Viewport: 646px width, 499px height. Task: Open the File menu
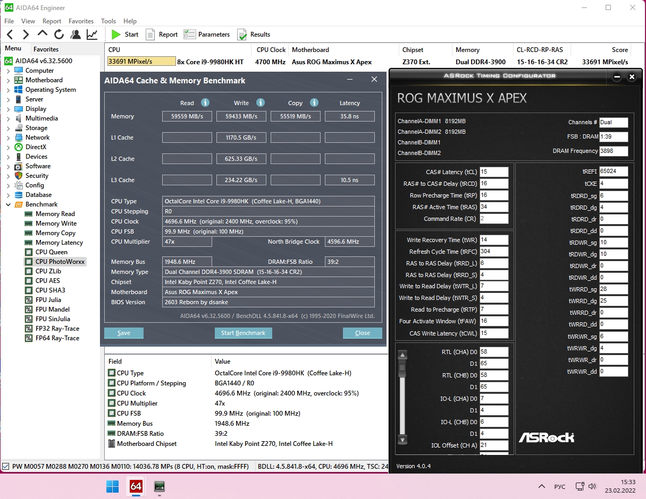point(9,21)
